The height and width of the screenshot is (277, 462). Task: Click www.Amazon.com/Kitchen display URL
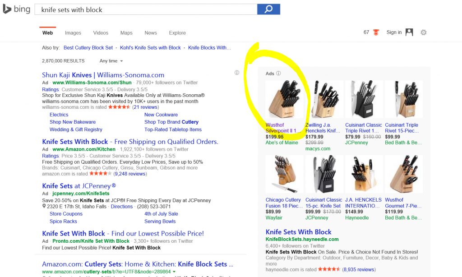pos(84,149)
